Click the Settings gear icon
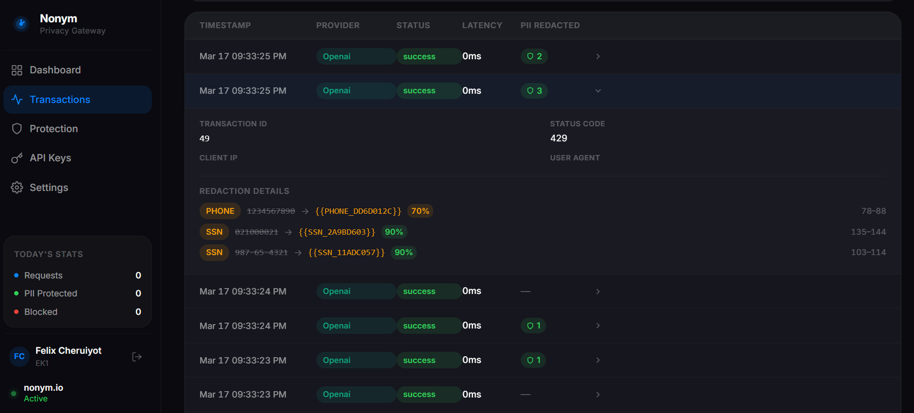The height and width of the screenshot is (413, 914). click(17, 188)
